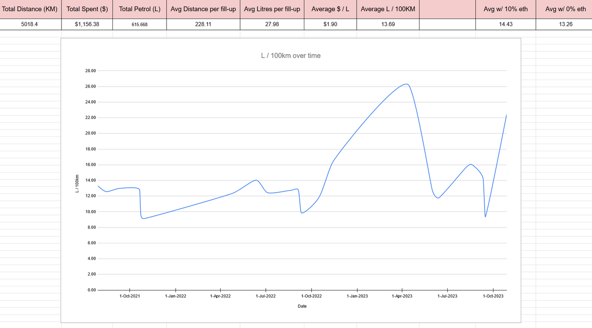Select the $1.90 average price cell
Screen dimensions: 592x328
pyautogui.click(x=330, y=25)
